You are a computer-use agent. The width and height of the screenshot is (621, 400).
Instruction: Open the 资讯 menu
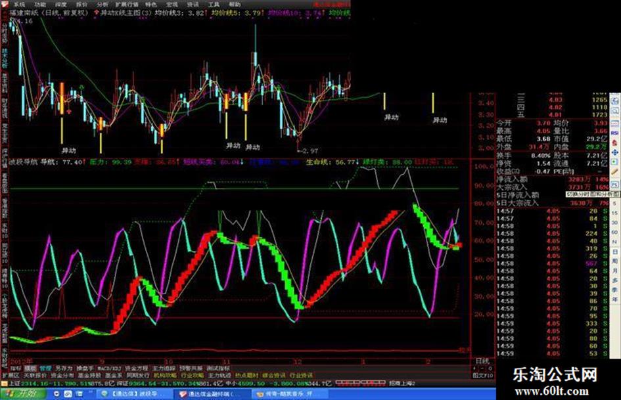tap(193, 5)
